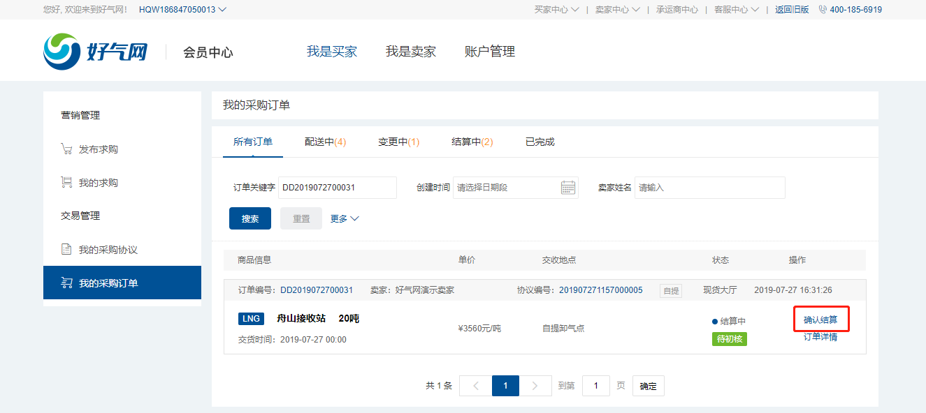Switch to 变更中(1) tab
The width and height of the screenshot is (926, 413).
pyautogui.click(x=399, y=142)
